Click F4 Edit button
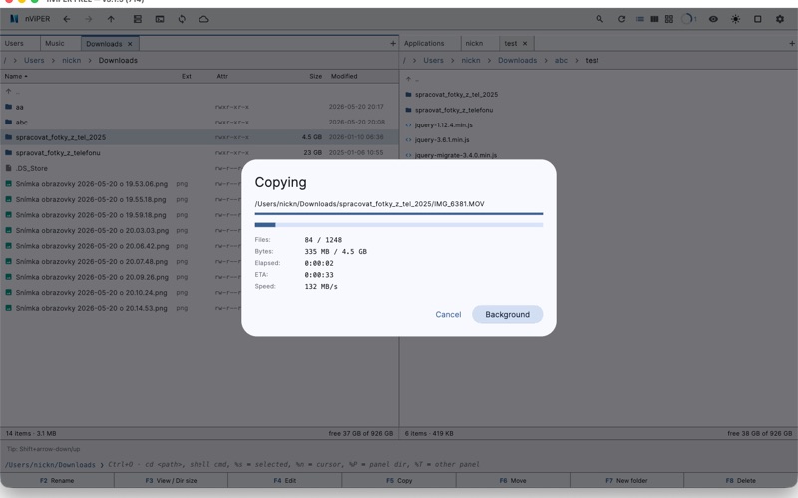The image size is (798, 498). (x=285, y=480)
